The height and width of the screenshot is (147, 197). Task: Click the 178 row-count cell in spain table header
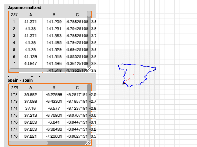point(14,87)
